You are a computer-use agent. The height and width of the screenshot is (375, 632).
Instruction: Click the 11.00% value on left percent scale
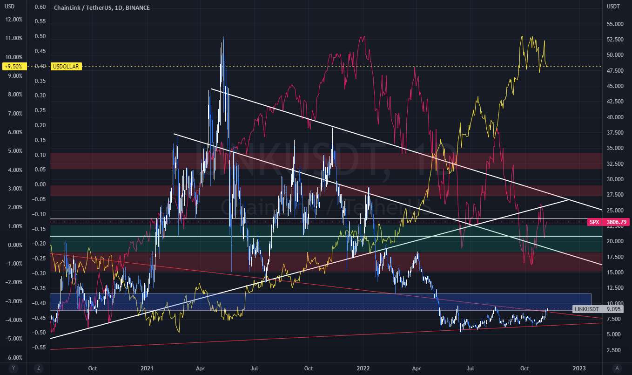13,38
